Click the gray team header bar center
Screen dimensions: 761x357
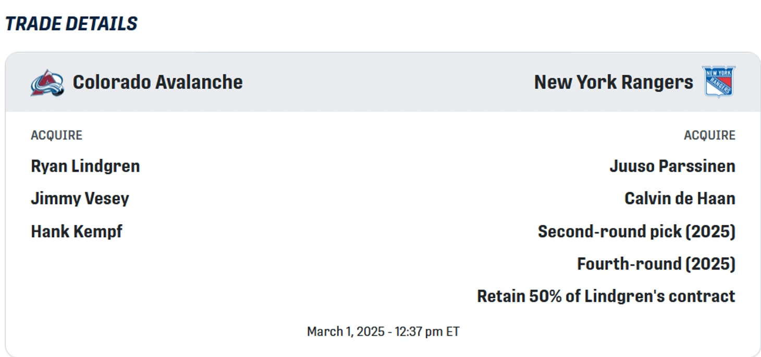[383, 82]
